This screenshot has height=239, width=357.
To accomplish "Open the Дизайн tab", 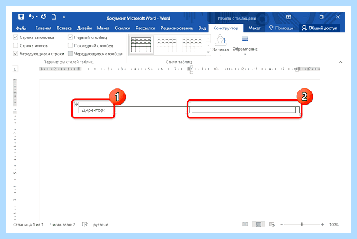I will (x=84, y=28).
